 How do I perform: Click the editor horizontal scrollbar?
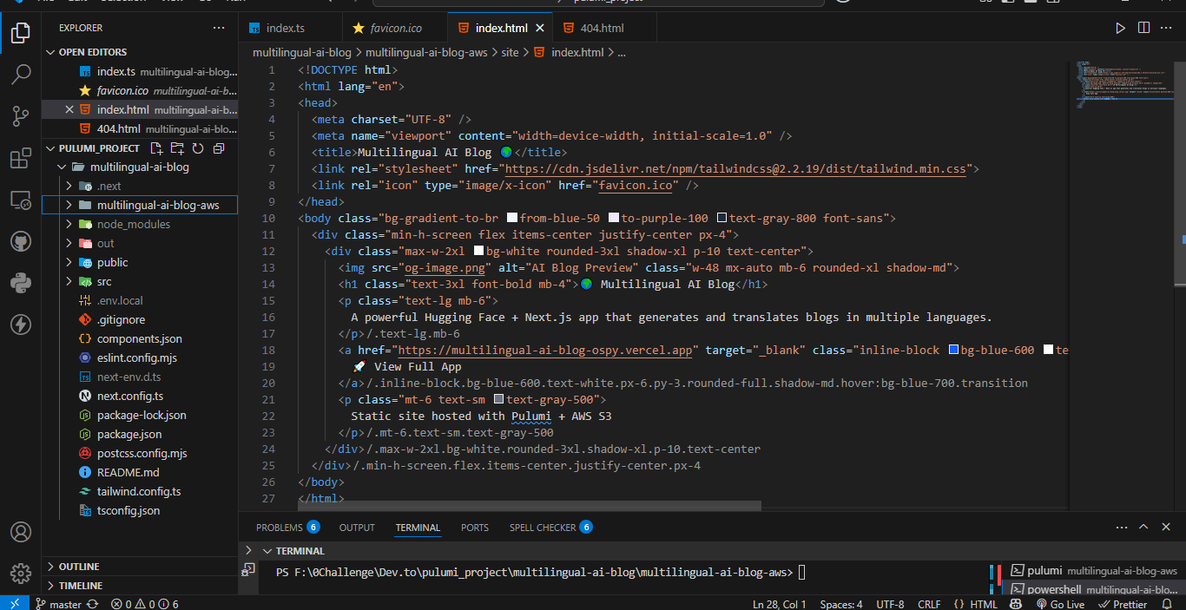[x=529, y=505]
